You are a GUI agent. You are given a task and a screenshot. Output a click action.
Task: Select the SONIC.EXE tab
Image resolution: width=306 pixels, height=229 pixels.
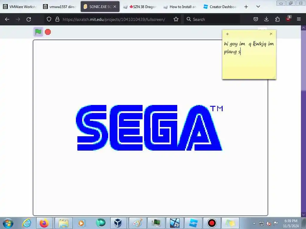100,7
